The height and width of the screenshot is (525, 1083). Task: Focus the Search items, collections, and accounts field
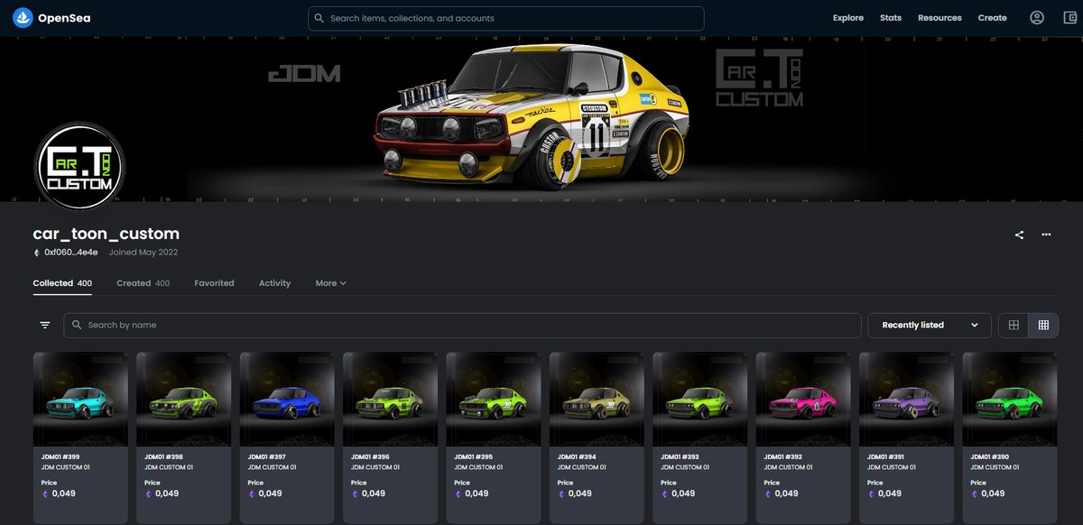tap(506, 18)
